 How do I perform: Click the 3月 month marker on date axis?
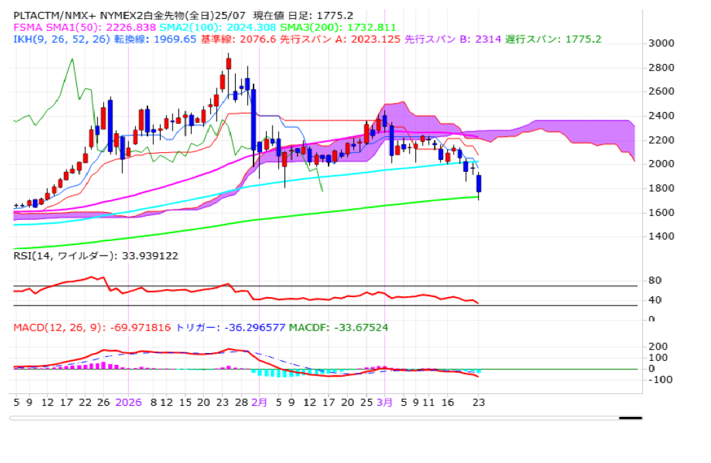click(384, 402)
